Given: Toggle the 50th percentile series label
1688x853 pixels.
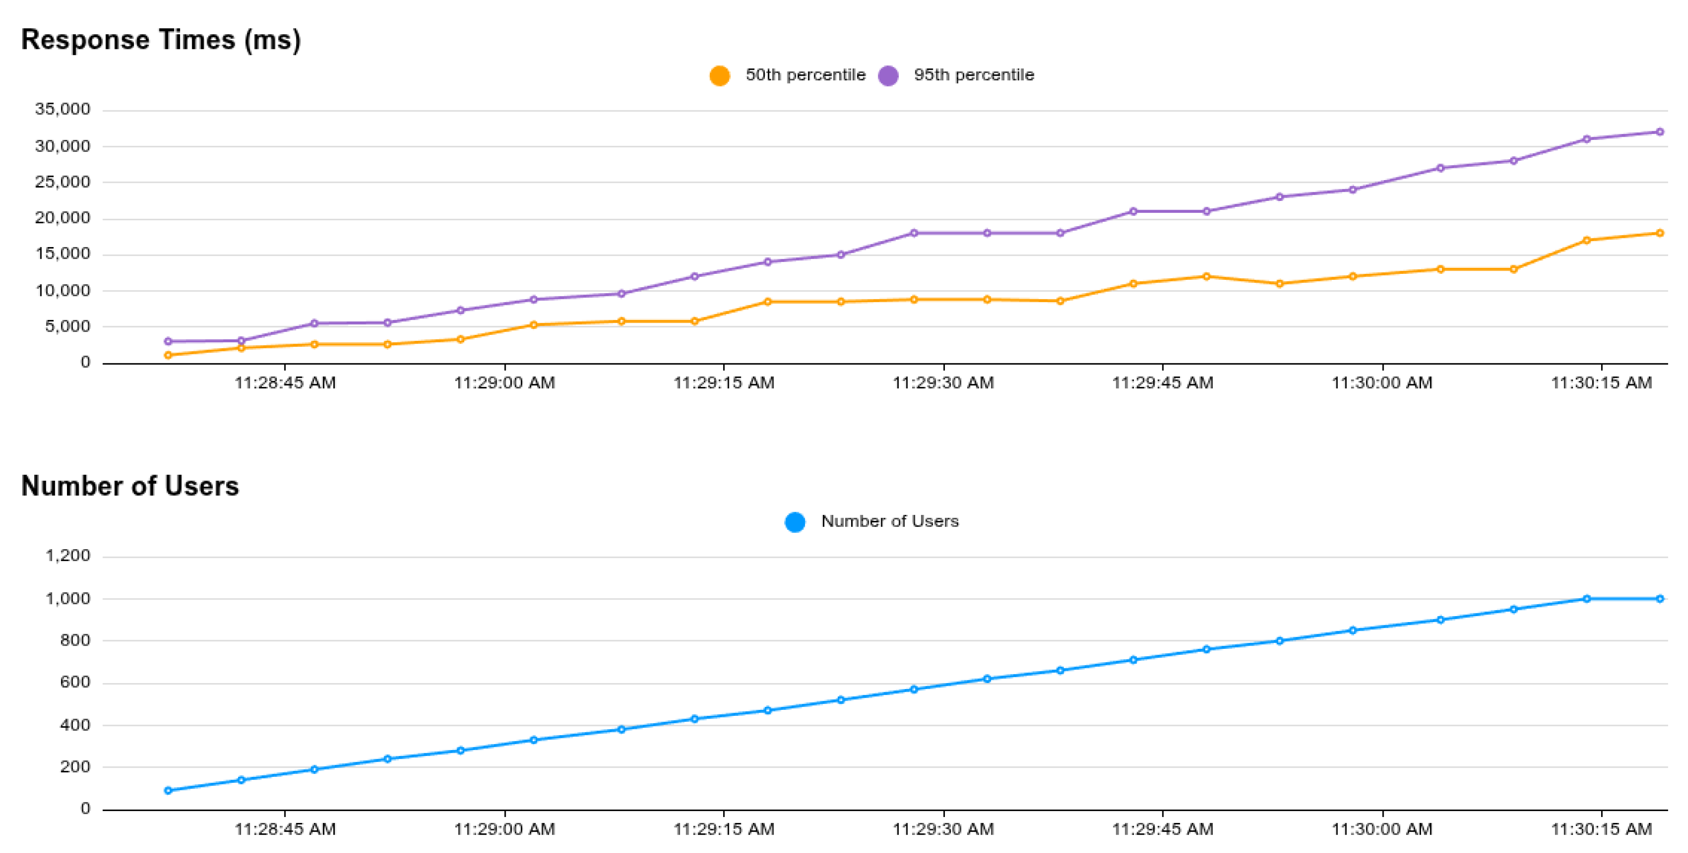Looking at the screenshot, I should coord(805,75).
